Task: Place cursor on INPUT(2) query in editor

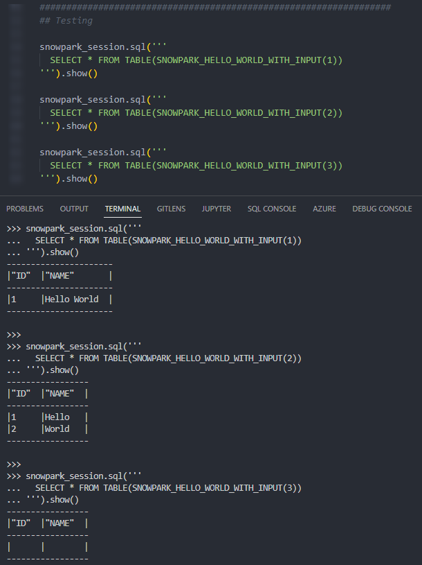Action: (196, 113)
